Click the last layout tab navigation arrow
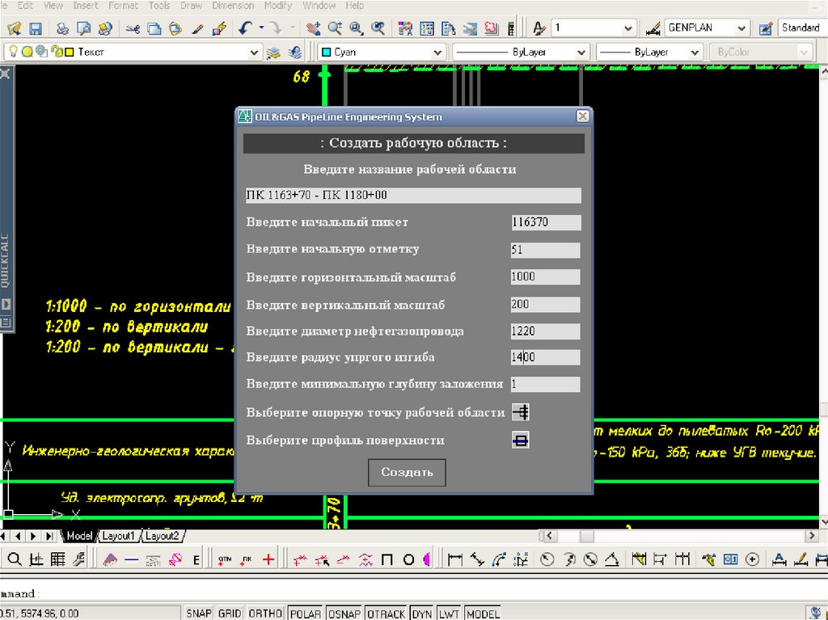 (x=49, y=536)
